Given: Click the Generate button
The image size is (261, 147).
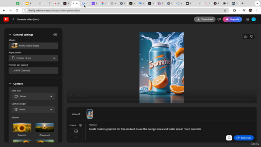Looking at the screenshot, I should [244, 138].
